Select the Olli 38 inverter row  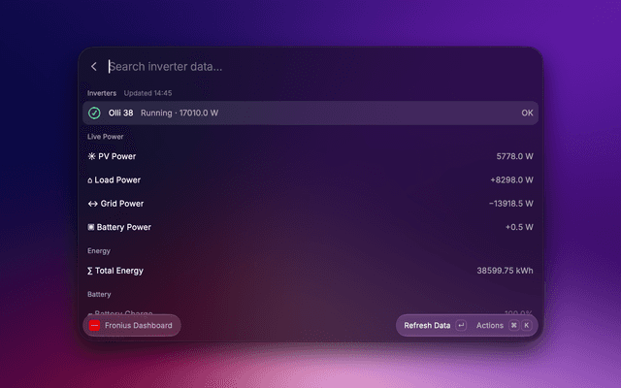coord(310,113)
